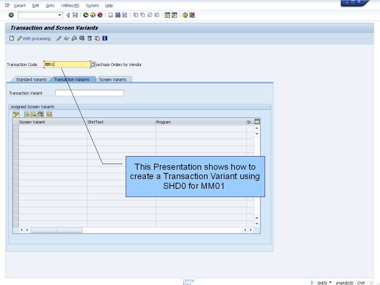Toggle the OVR insert mode indicator

click(x=361, y=283)
